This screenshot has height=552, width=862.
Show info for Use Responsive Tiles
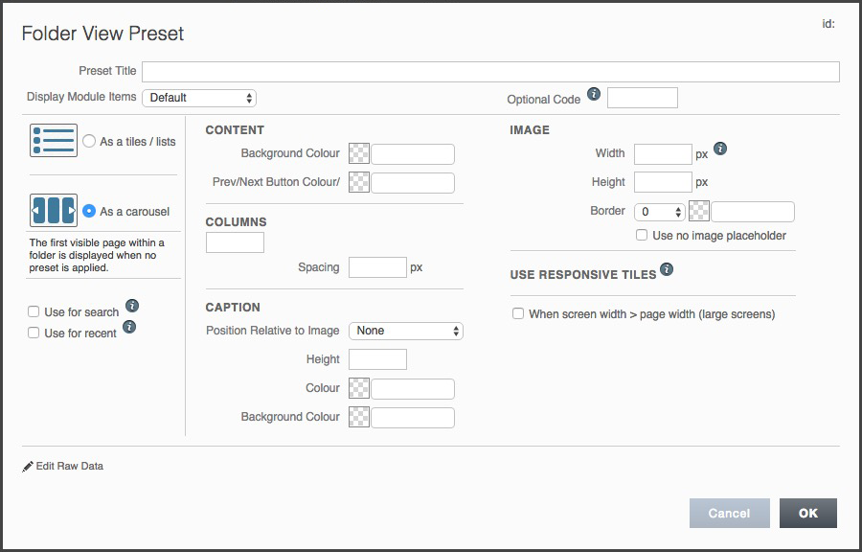tap(667, 269)
